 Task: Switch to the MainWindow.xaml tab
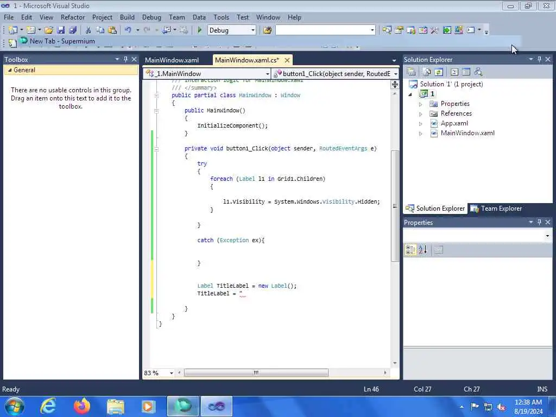pyautogui.click(x=172, y=60)
